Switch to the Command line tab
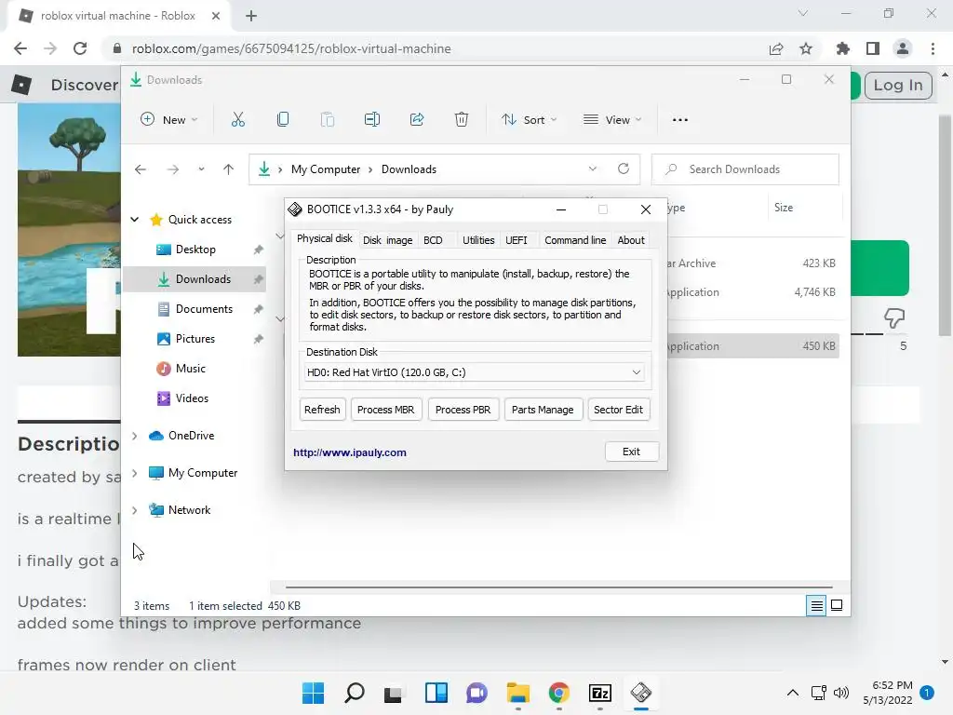Viewport: 953px width, 715px height. tap(575, 240)
